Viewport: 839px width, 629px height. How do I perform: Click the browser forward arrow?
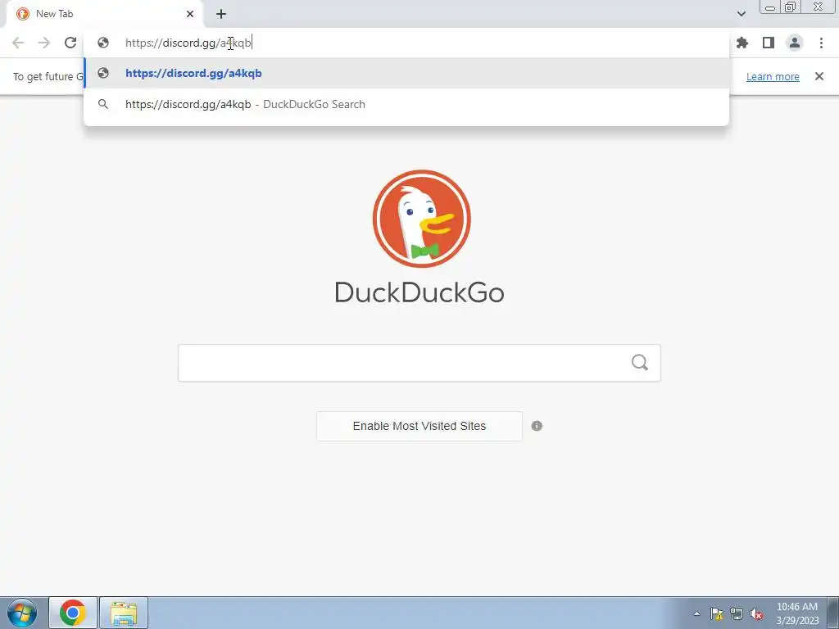tap(44, 43)
